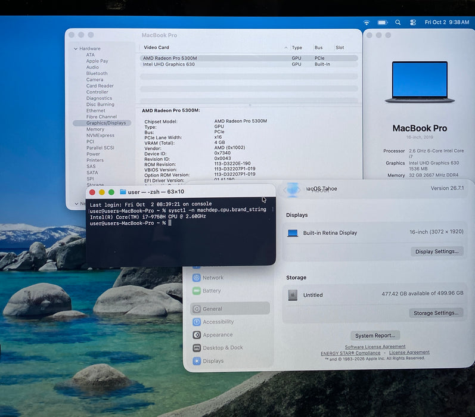Select Card Reader in Hardware list
The image size is (475, 417).
tap(100, 86)
